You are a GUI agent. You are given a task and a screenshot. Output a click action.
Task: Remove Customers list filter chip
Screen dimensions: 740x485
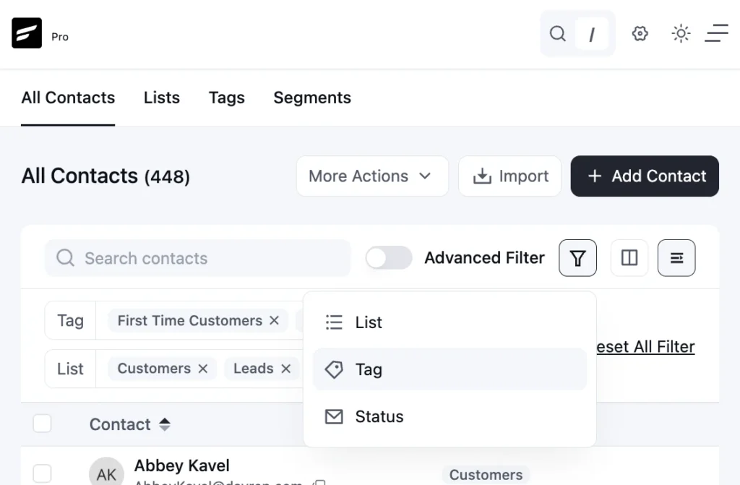[x=203, y=369]
